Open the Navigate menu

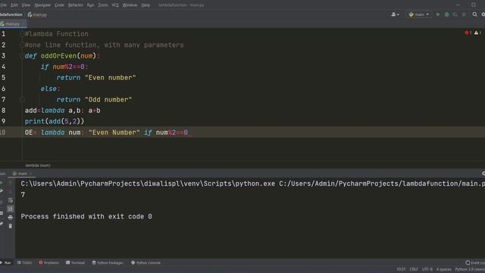(42, 5)
